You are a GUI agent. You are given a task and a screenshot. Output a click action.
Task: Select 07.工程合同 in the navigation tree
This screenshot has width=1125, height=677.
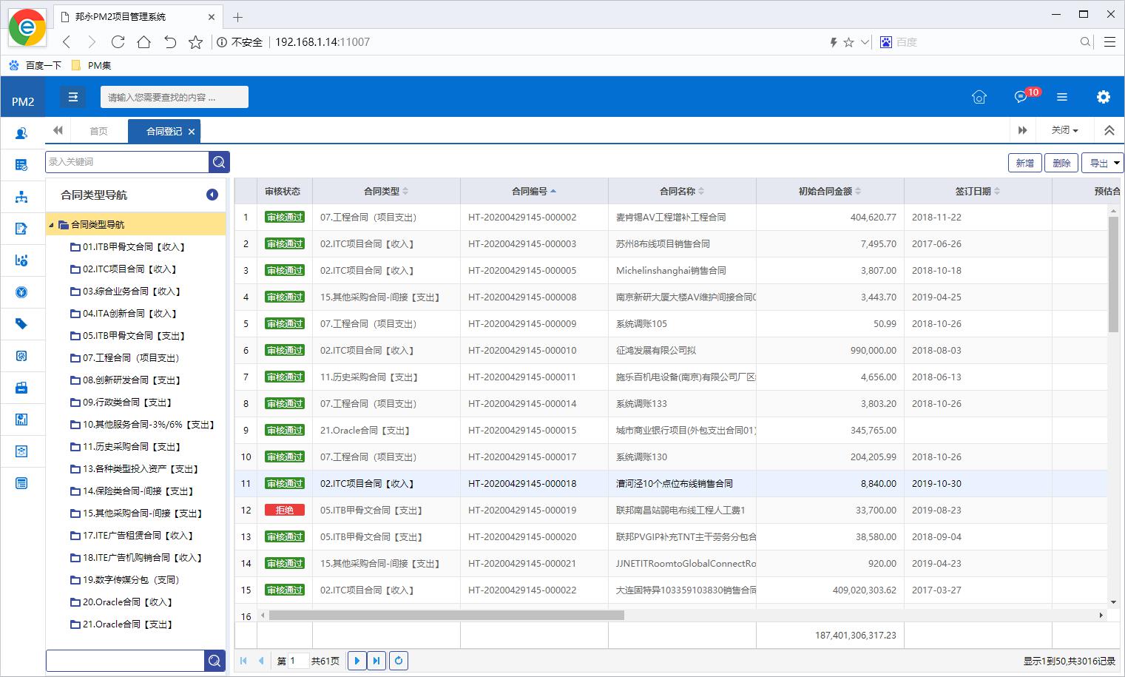click(x=130, y=358)
